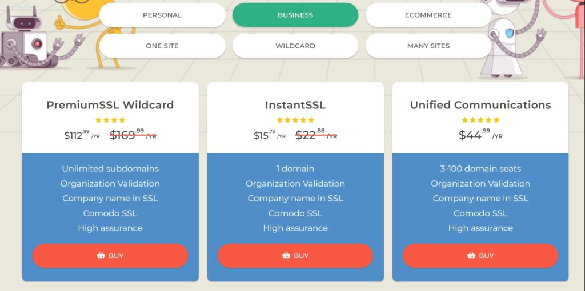The width and height of the screenshot is (585, 291).
Task: Buy the PremiumSSL Wildcard certificate
Action: coord(110,256)
